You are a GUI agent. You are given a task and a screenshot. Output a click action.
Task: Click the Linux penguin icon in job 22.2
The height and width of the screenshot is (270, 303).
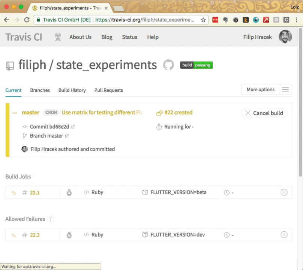69,235
